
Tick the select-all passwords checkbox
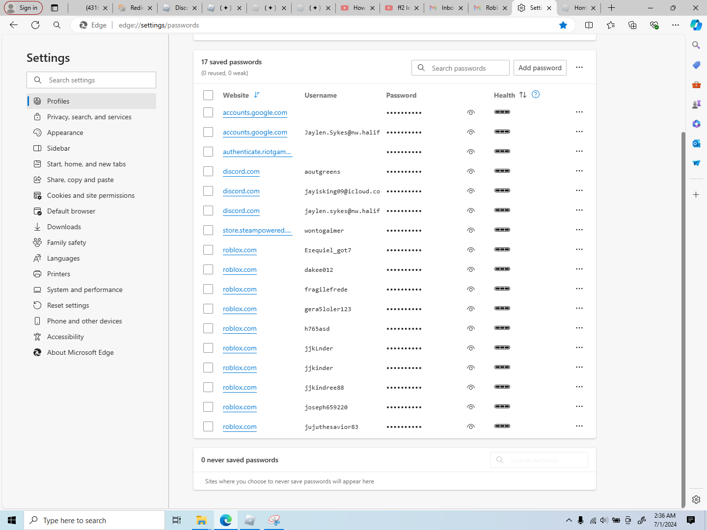pos(208,95)
